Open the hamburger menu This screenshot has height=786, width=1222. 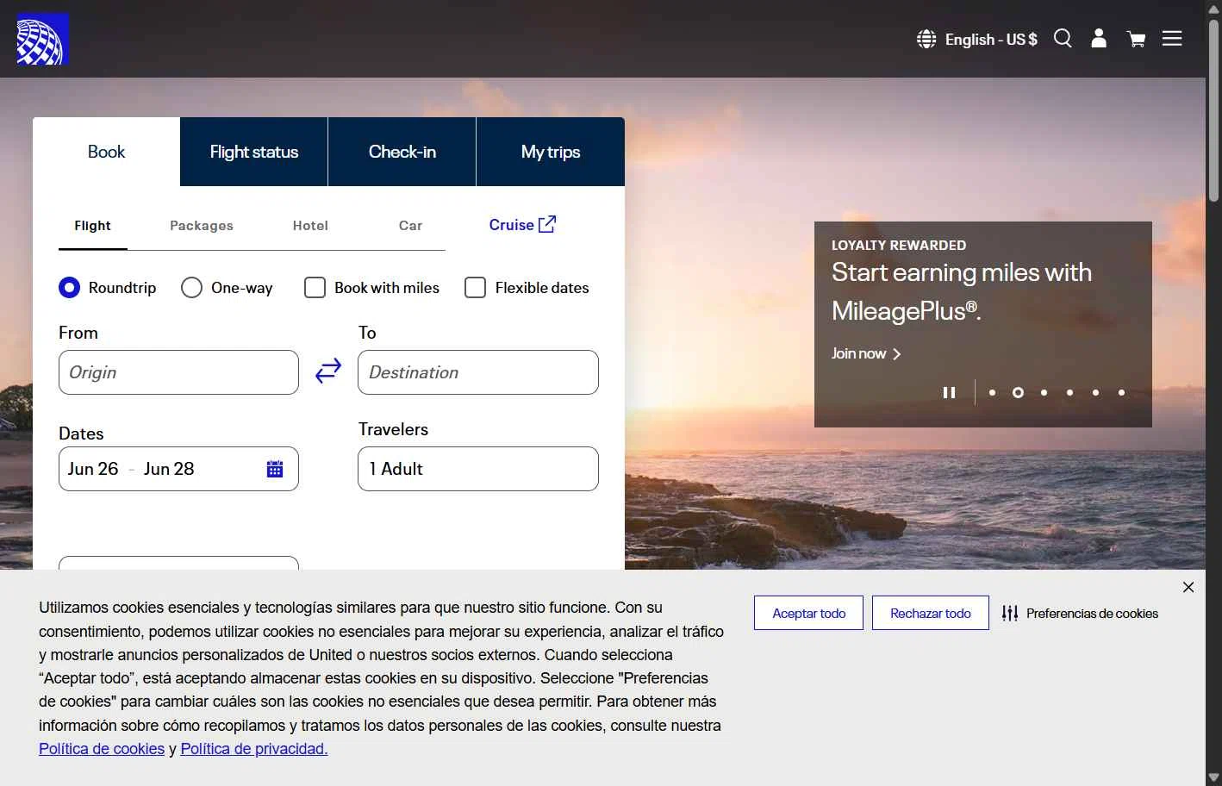[1172, 39]
